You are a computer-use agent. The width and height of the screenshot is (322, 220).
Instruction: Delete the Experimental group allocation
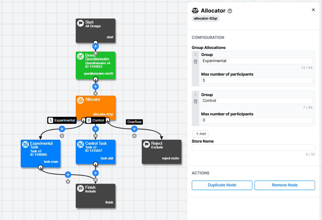[195, 62]
